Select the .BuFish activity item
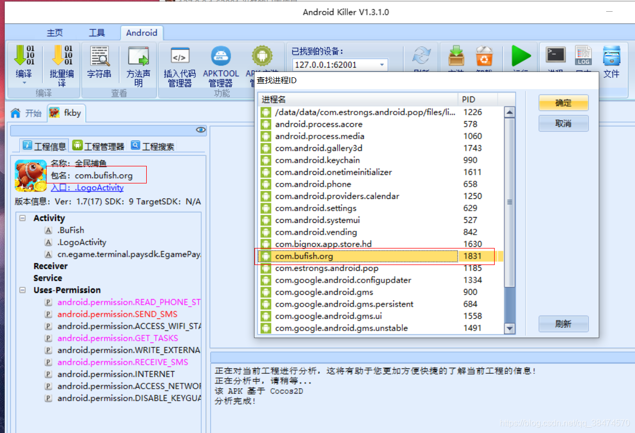 (71, 230)
